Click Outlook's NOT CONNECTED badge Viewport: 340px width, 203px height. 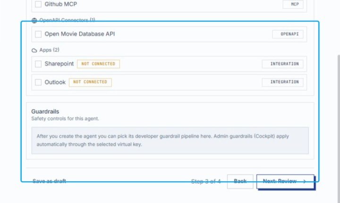[x=90, y=82]
